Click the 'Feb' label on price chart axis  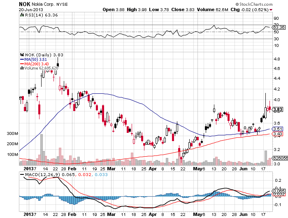pyautogui.click(x=72, y=169)
